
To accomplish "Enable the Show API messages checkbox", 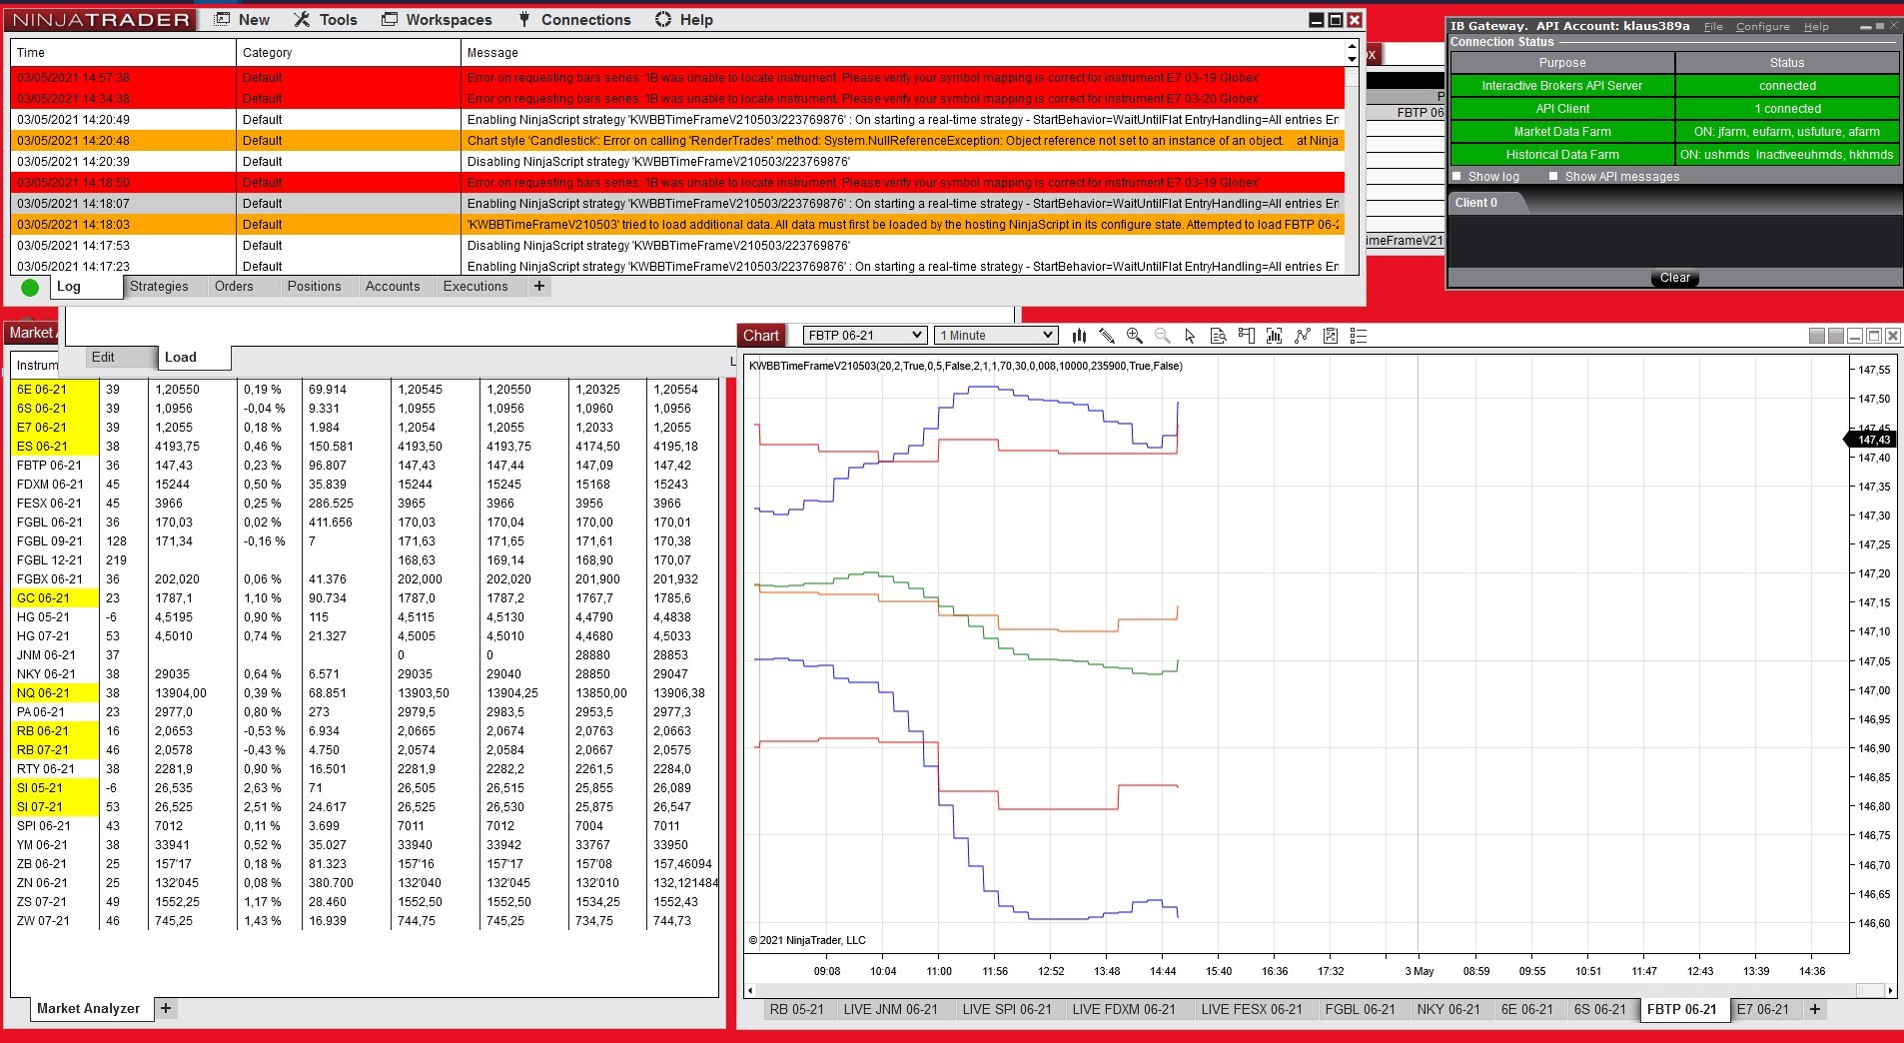I will tap(1553, 177).
